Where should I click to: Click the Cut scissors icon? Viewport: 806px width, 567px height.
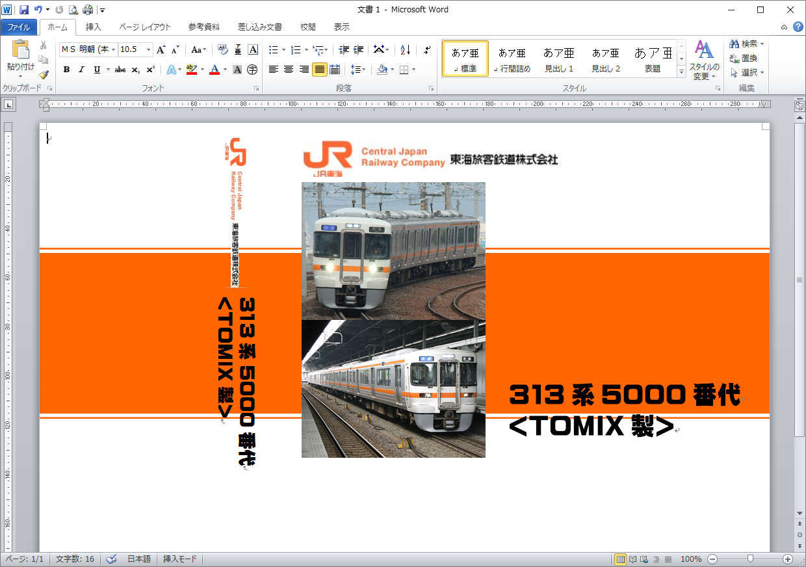[44, 45]
